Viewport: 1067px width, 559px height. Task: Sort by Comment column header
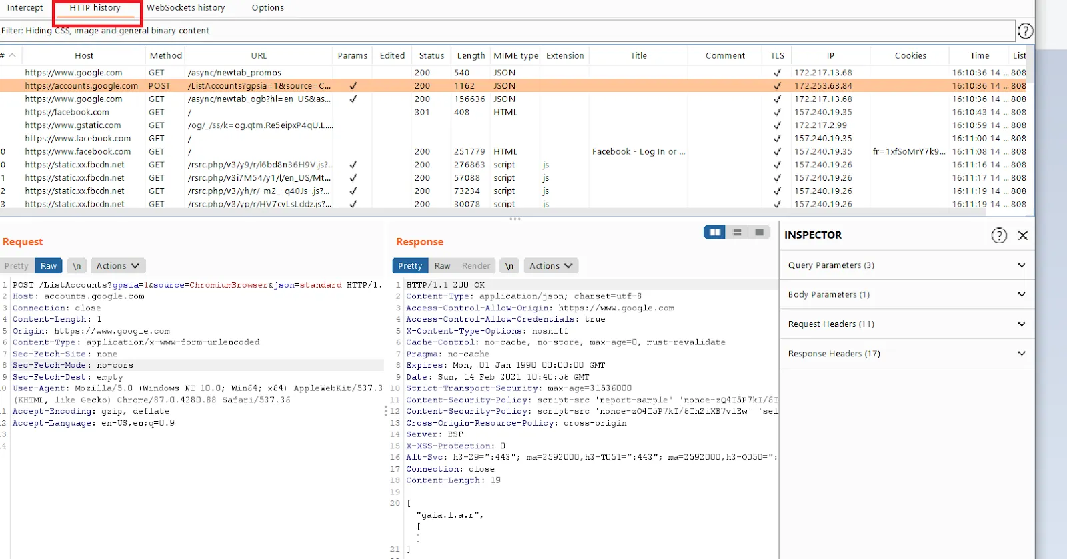[726, 55]
